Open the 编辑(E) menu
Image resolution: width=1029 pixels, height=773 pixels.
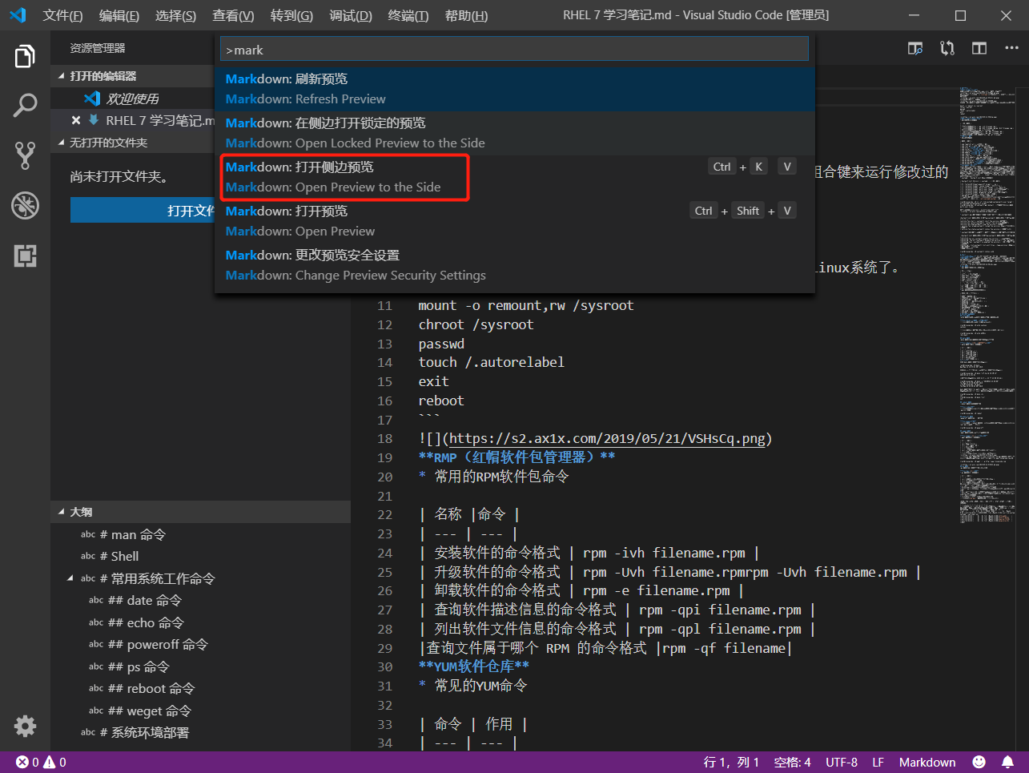point(119,15)
